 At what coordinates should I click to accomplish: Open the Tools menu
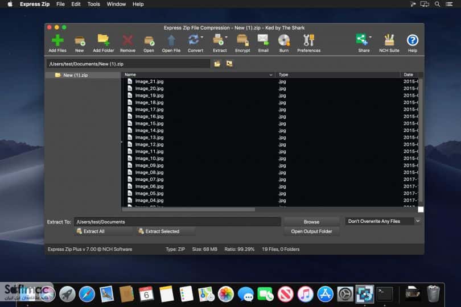[x=94, y=4]
